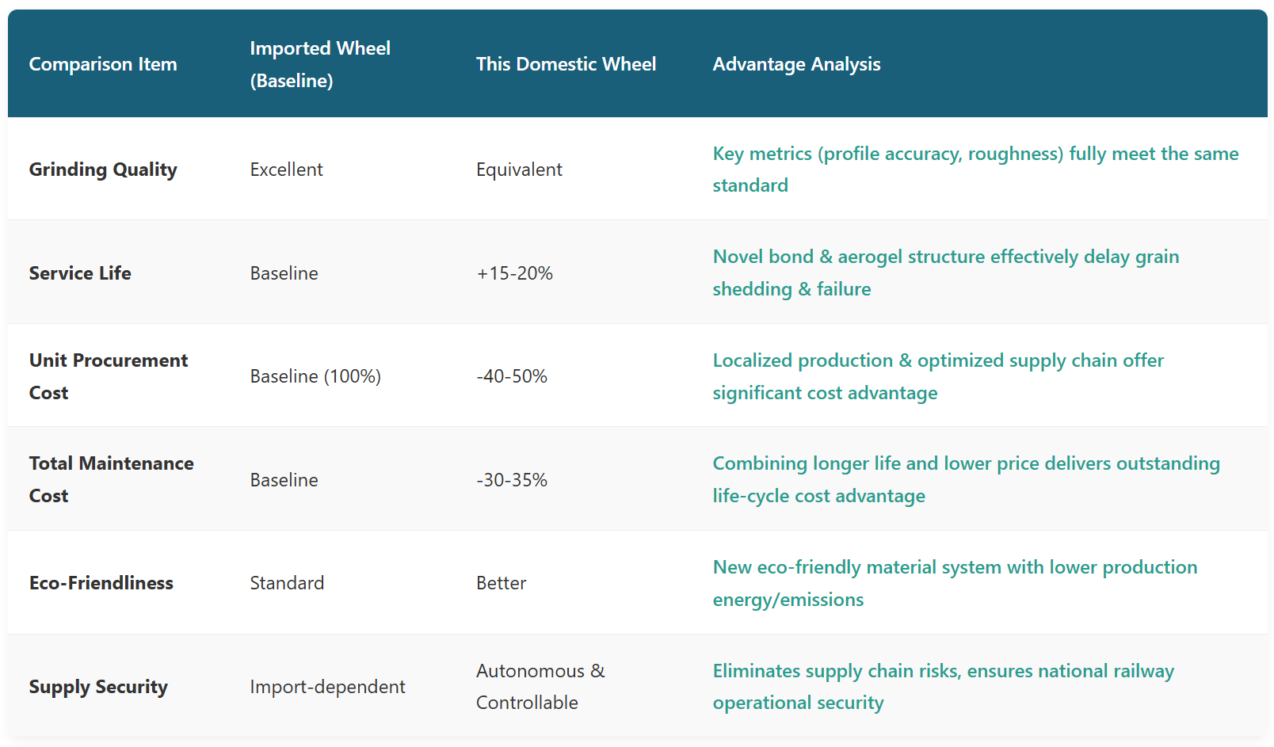
Task: Click the Eliminates supply chain risks text
Action: [x=943, y=687]
